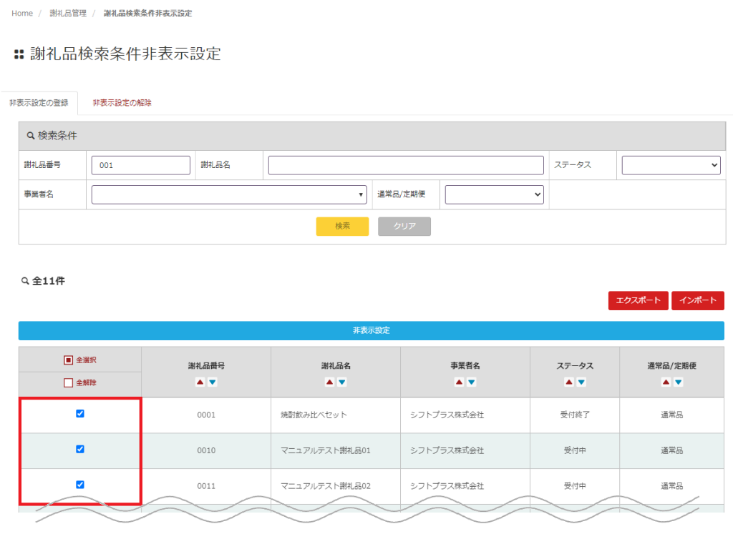Toggle the checkbox for item 0011

tap(80, 485)
